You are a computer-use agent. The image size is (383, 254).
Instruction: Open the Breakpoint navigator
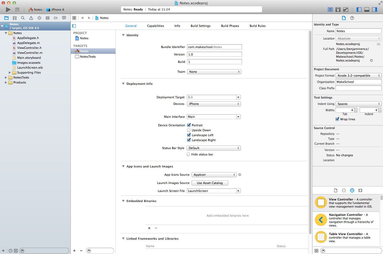[x=56, y=18]
